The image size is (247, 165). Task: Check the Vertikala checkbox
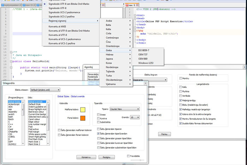(181, 96)
